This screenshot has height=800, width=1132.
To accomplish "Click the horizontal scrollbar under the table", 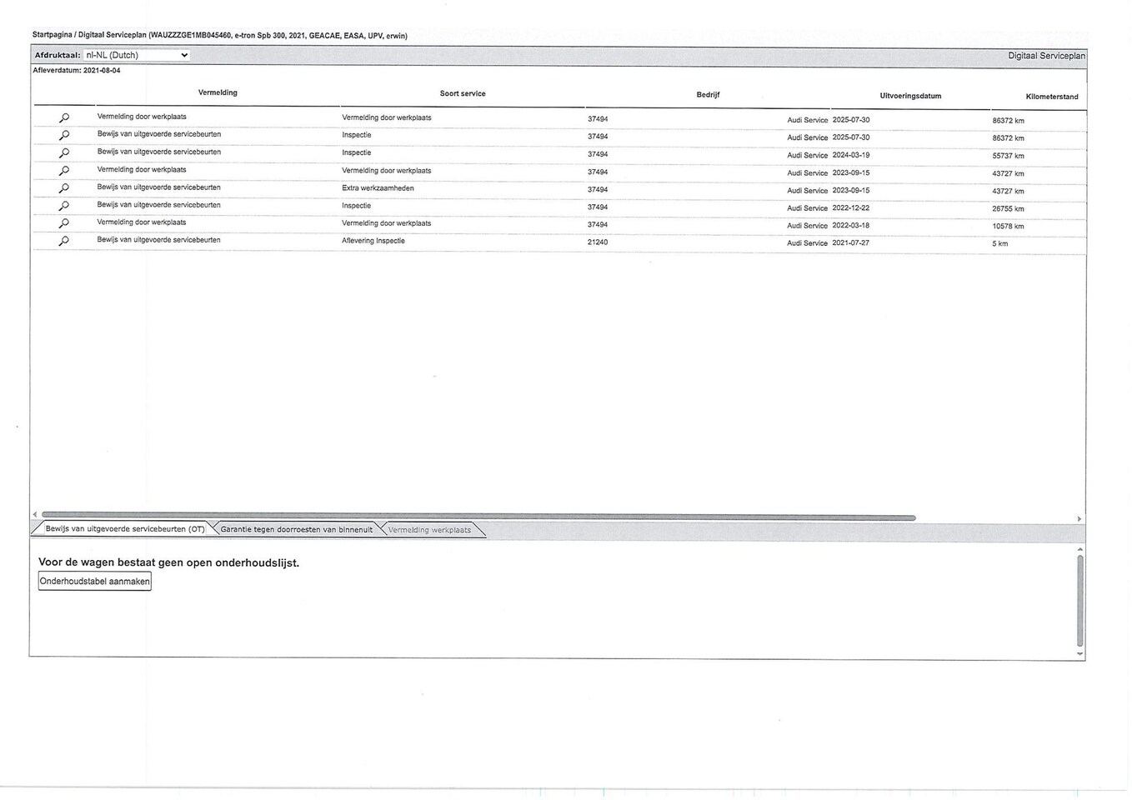I will click(x=478, y=517).
